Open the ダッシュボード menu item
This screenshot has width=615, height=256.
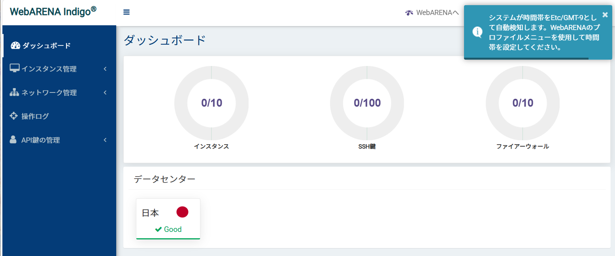pos(46,45)
